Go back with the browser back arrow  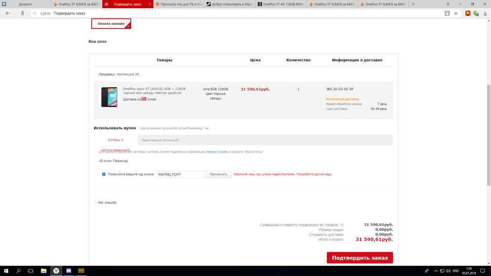click(8, 13)
